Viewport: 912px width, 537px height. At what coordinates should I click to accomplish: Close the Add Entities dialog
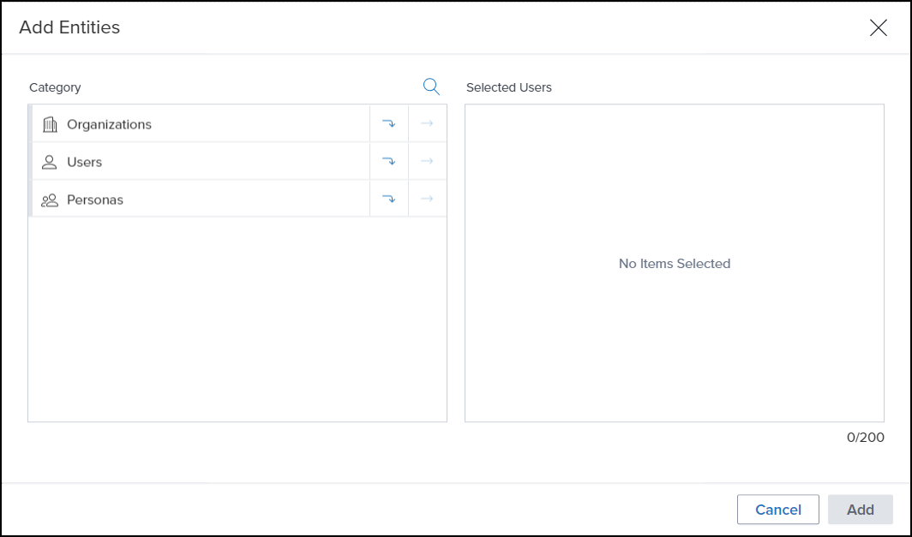(878, 27)
